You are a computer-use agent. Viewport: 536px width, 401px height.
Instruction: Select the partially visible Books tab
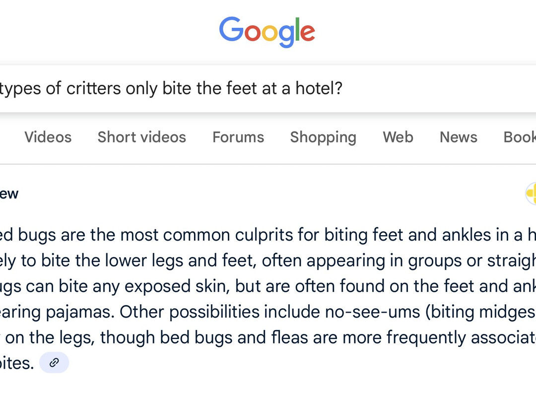520,137
